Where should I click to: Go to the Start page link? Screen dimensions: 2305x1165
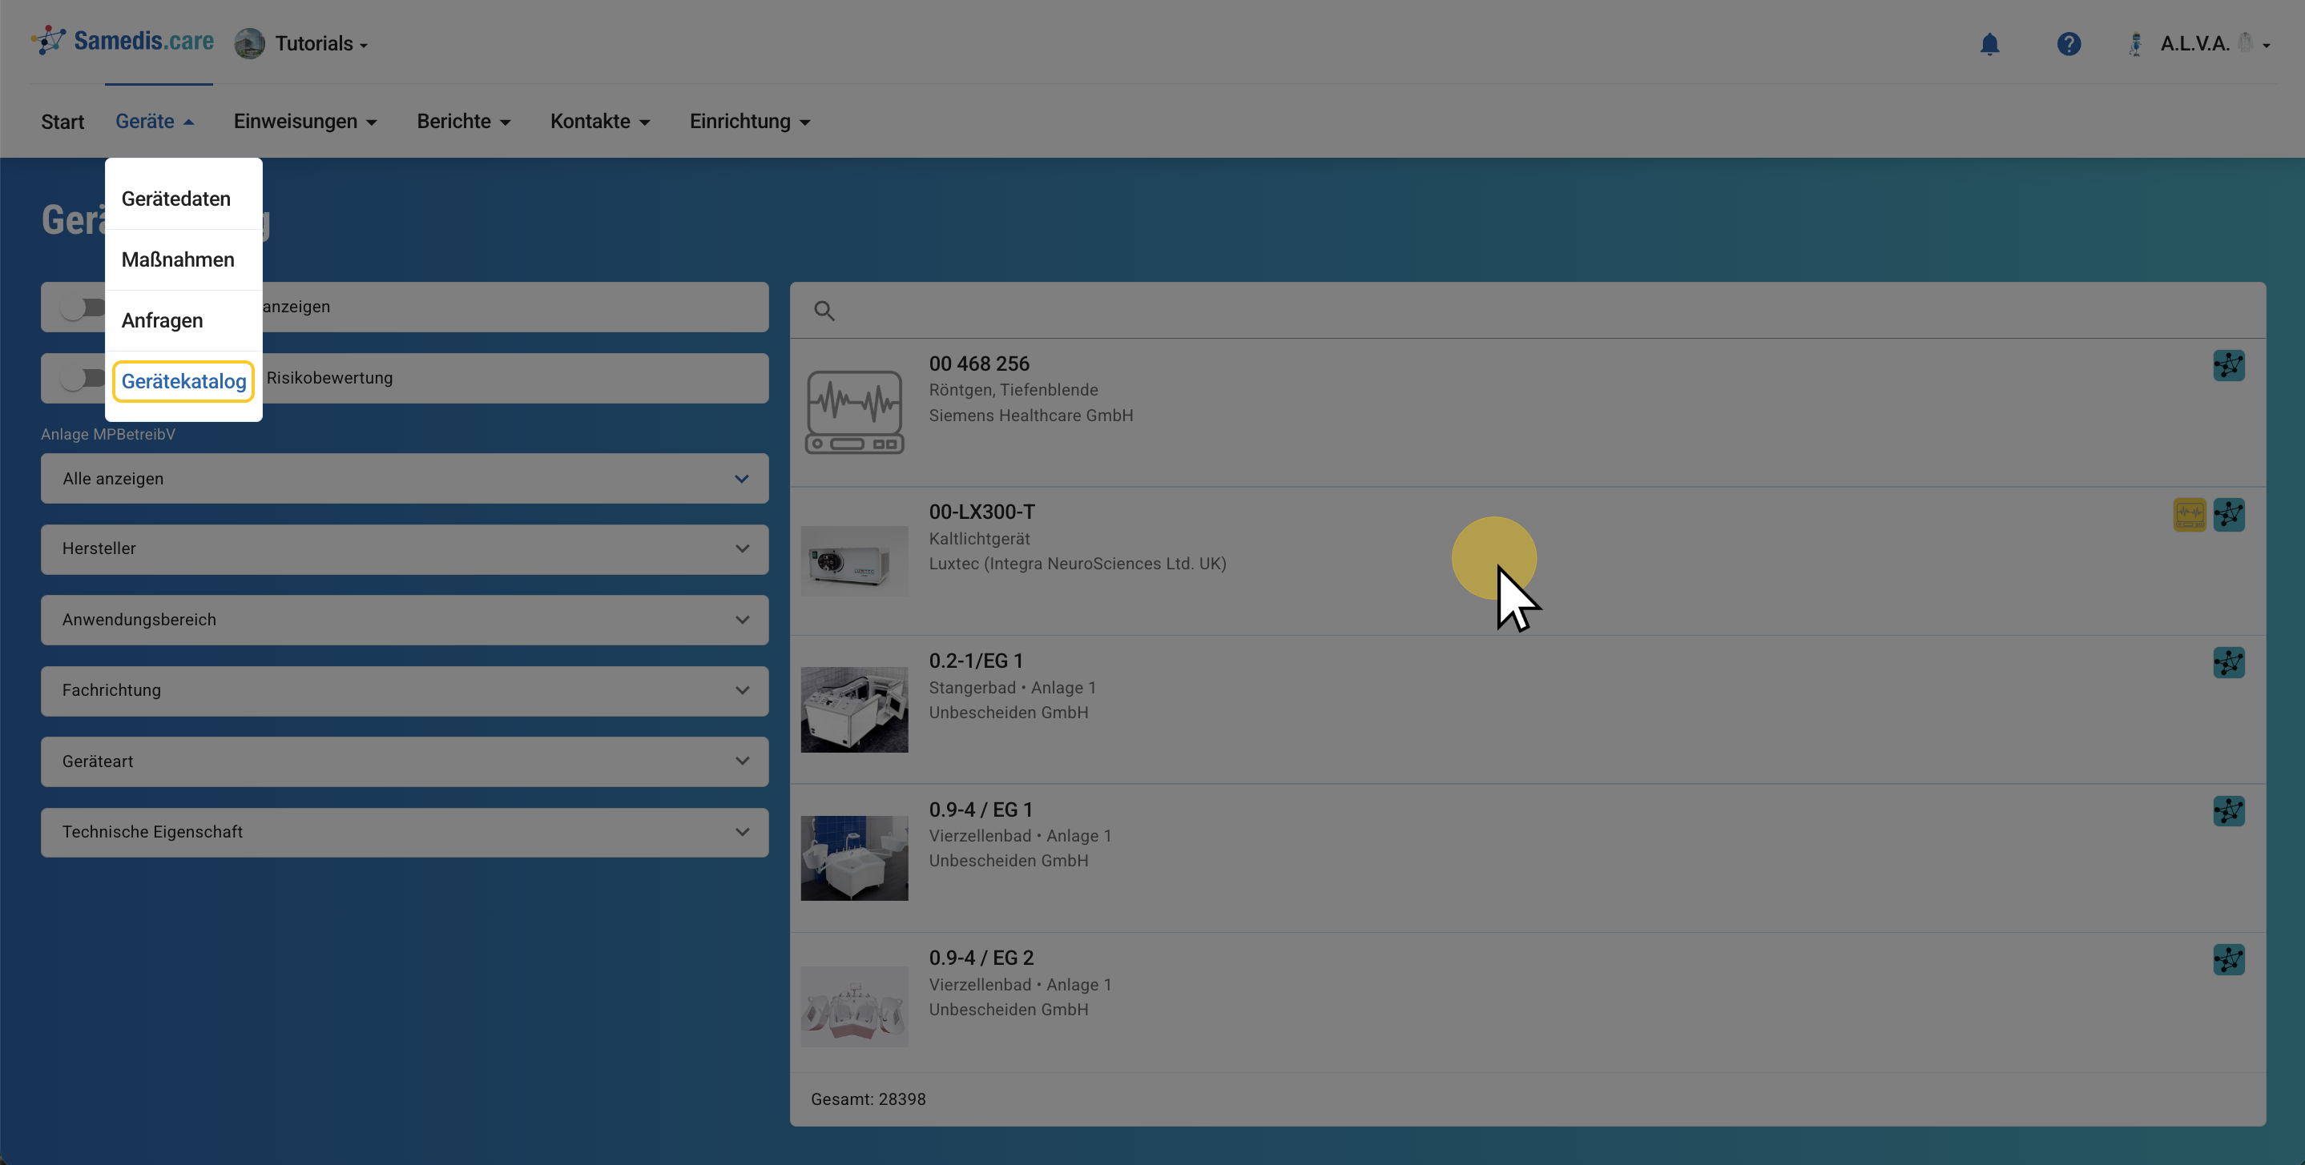tap(62, 122)
